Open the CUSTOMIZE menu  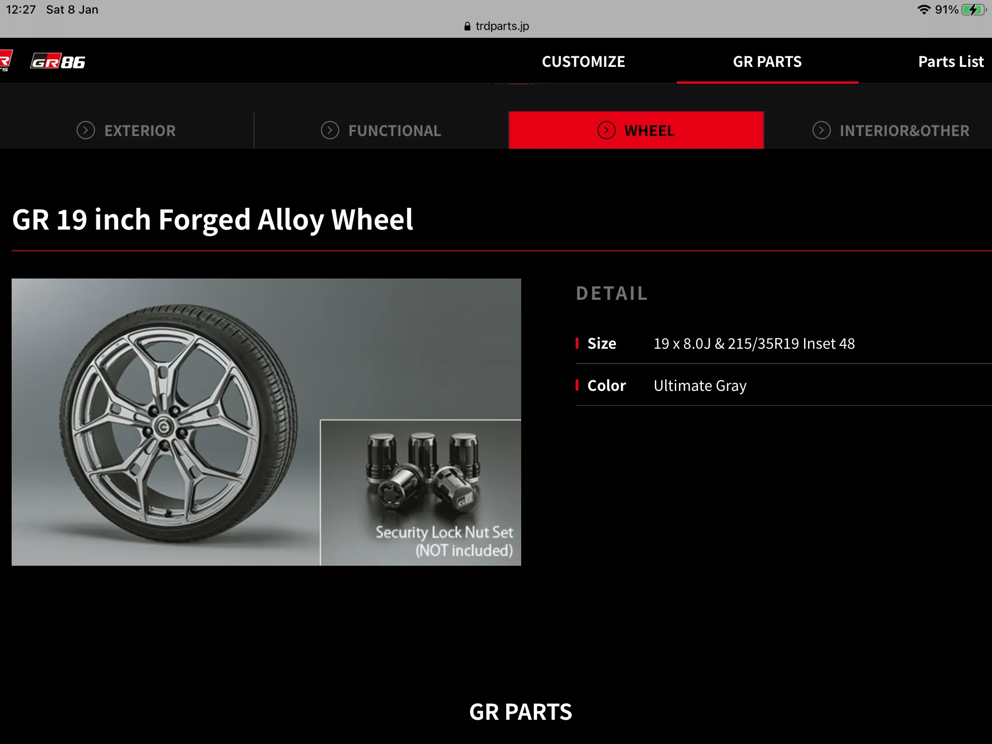click(x=583, y=62)
